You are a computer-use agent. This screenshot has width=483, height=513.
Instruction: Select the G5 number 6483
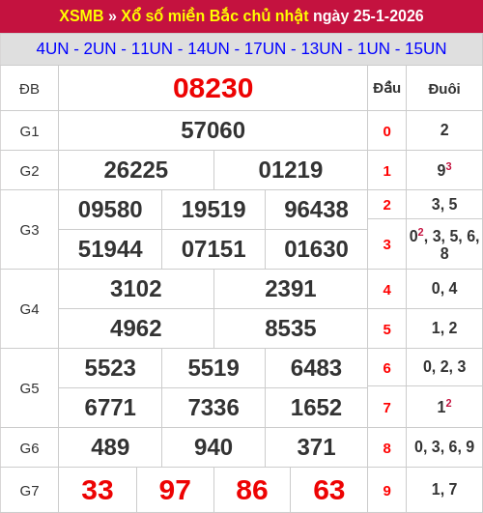click(317, 368)
